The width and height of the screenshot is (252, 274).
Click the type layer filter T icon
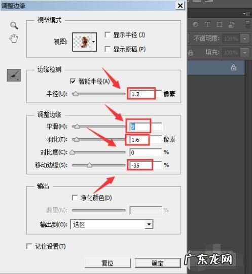pyautogui.click(x=207, y=24)
